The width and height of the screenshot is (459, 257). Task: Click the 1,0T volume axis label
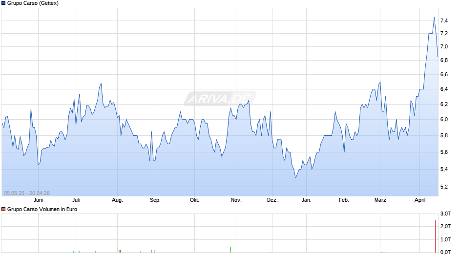[x=445, y=239]
